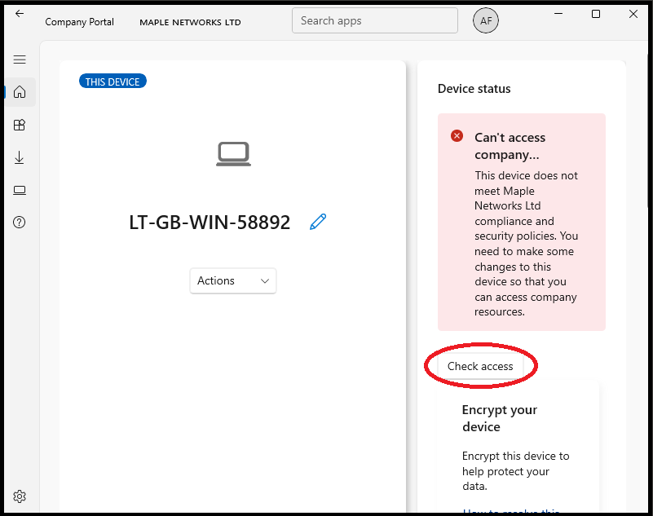Open Help & support in sidebar

click(x=20, y=223)
